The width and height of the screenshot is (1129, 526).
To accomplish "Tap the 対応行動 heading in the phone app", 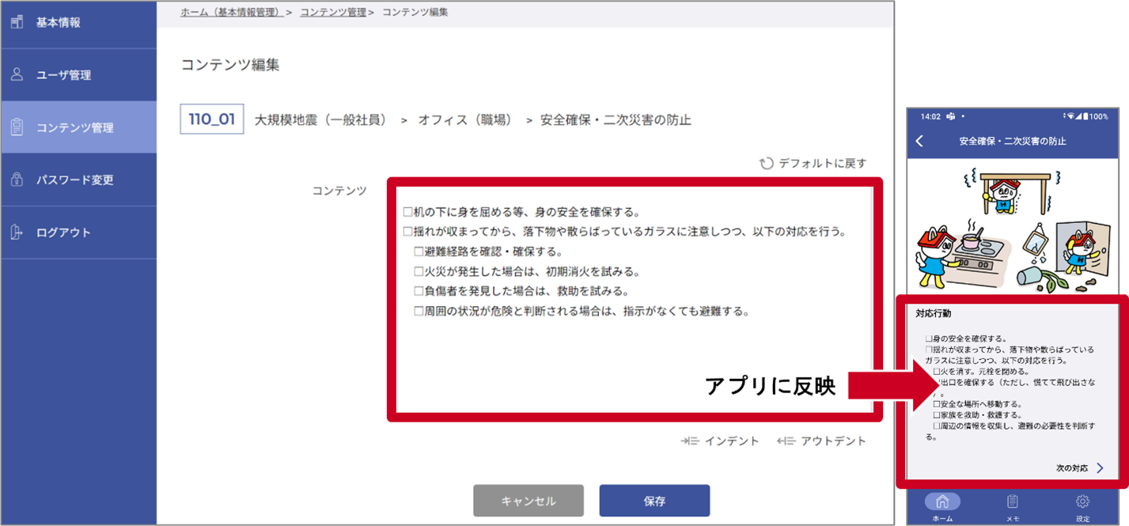I will coord(933,314).
